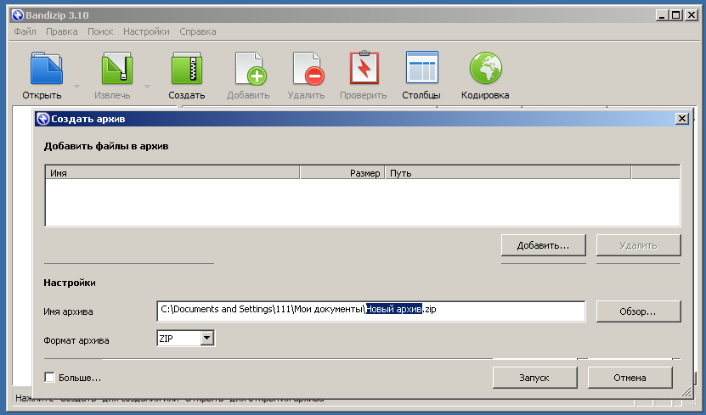Expand the arrow next to Извлечь
Image resolution: width=706 pixels, height=415 pixels.
click(x=147, y=86)
